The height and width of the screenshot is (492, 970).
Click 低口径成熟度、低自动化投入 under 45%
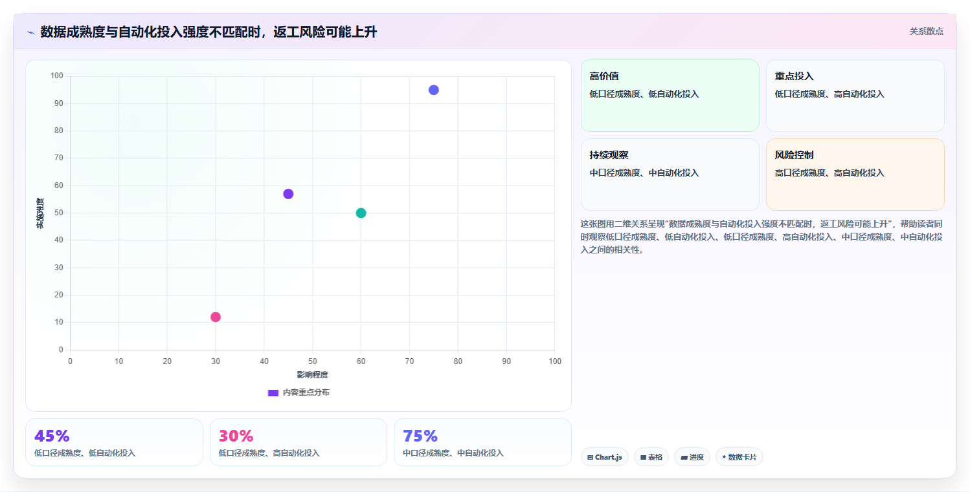click(85, 453)
